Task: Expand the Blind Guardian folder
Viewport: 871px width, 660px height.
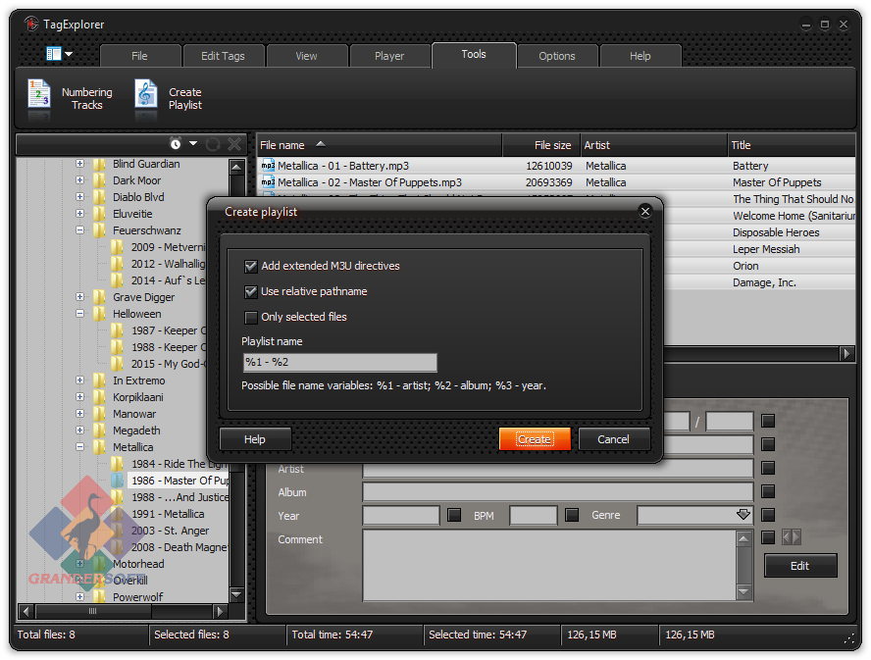Action: click(x=80, y=164)
